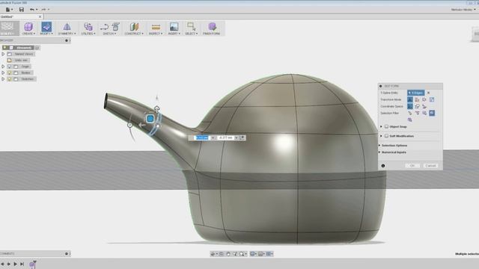This screenshot has height=269, width=479.
Task: Select edge Selection Filter icon
Action: 417,113
